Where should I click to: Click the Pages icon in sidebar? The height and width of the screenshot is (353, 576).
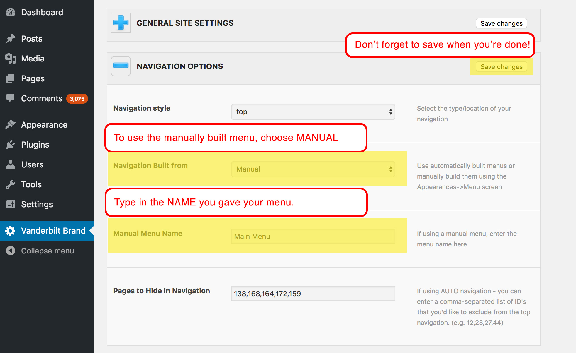(x=11, y=78)
